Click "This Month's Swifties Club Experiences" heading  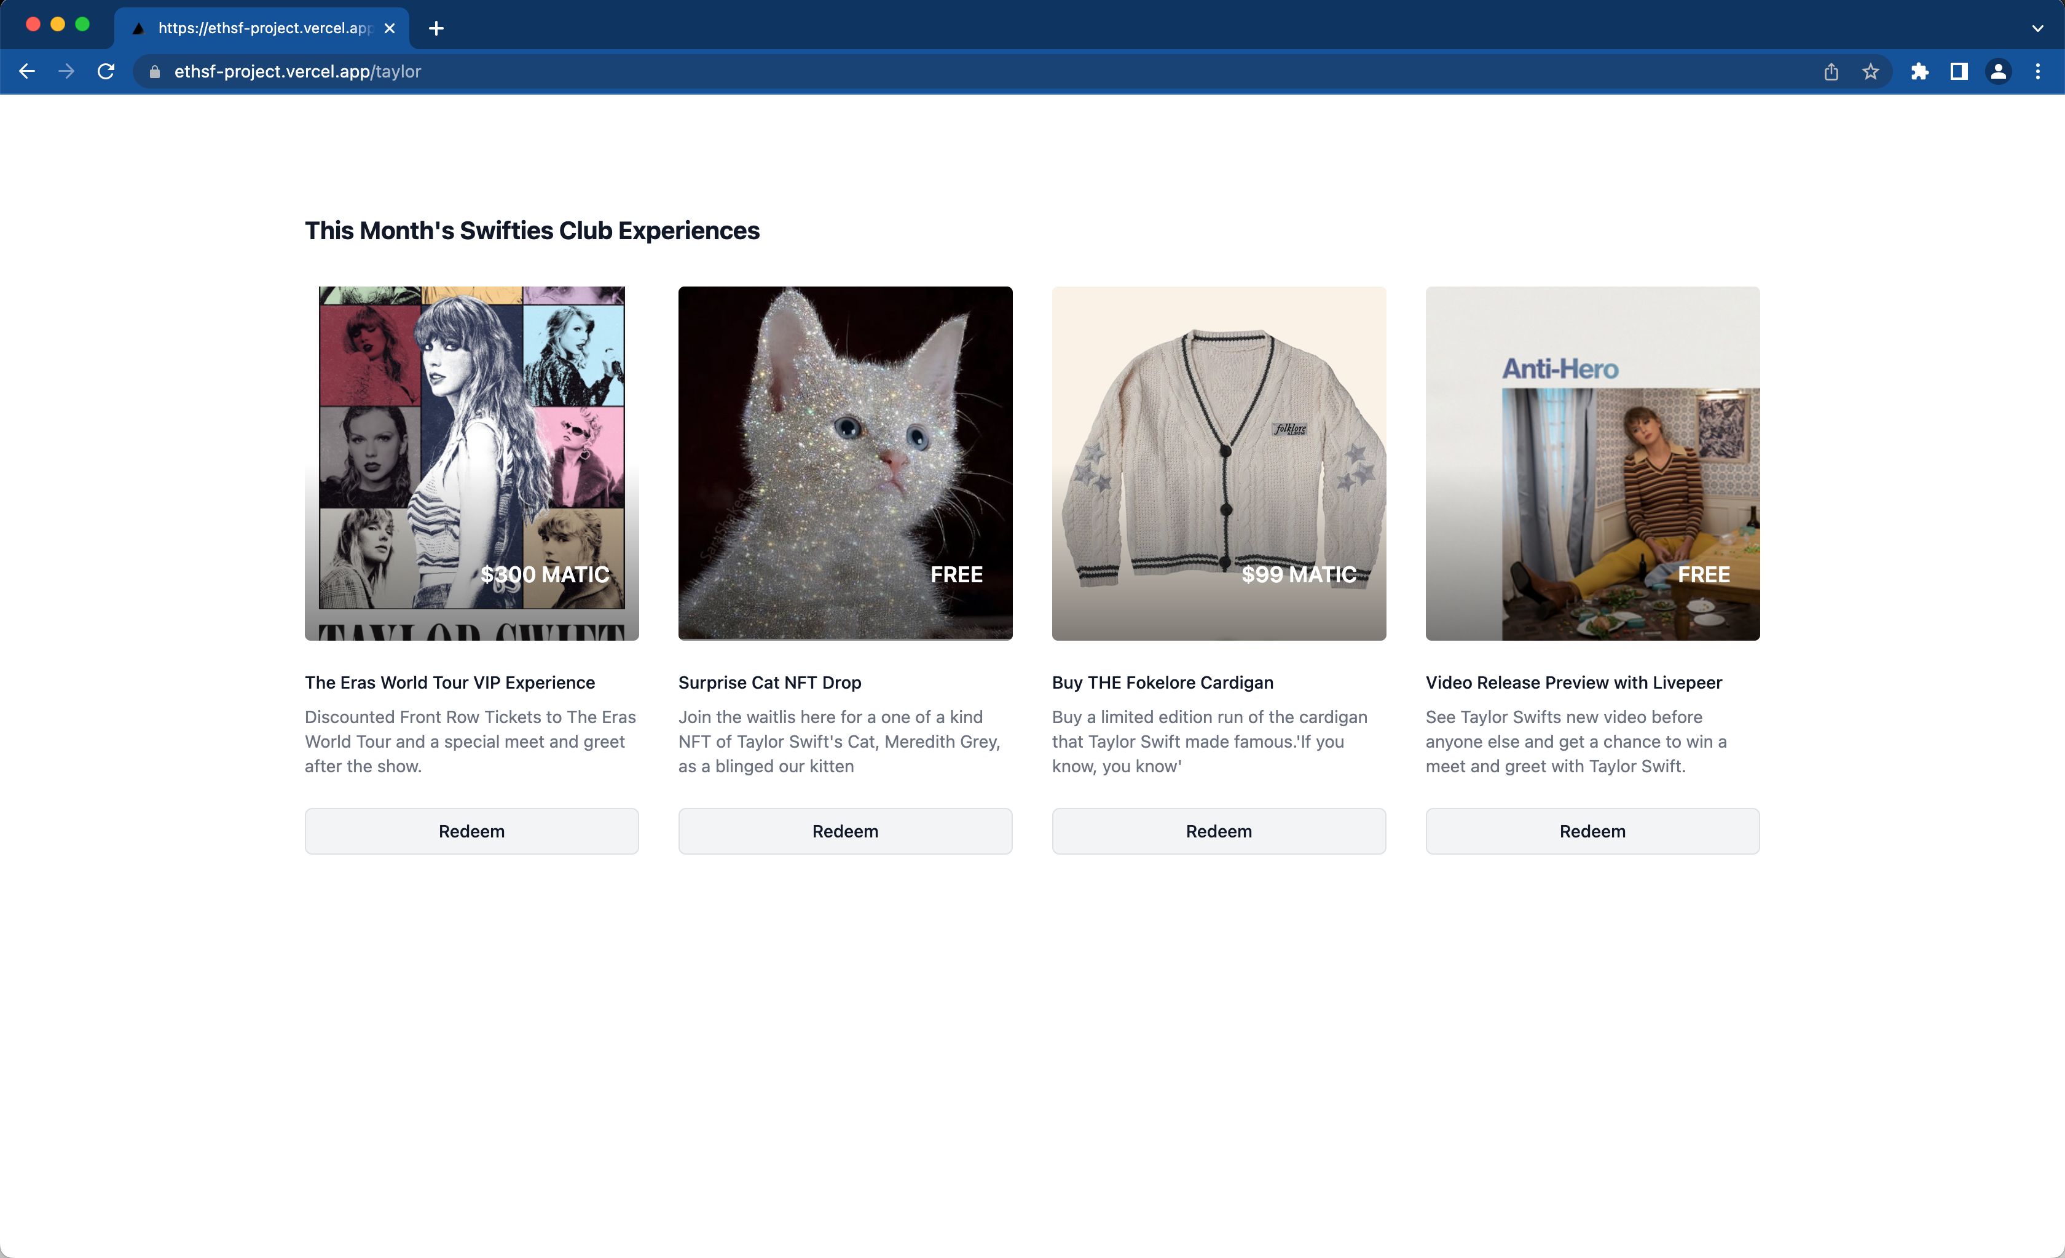532,231
